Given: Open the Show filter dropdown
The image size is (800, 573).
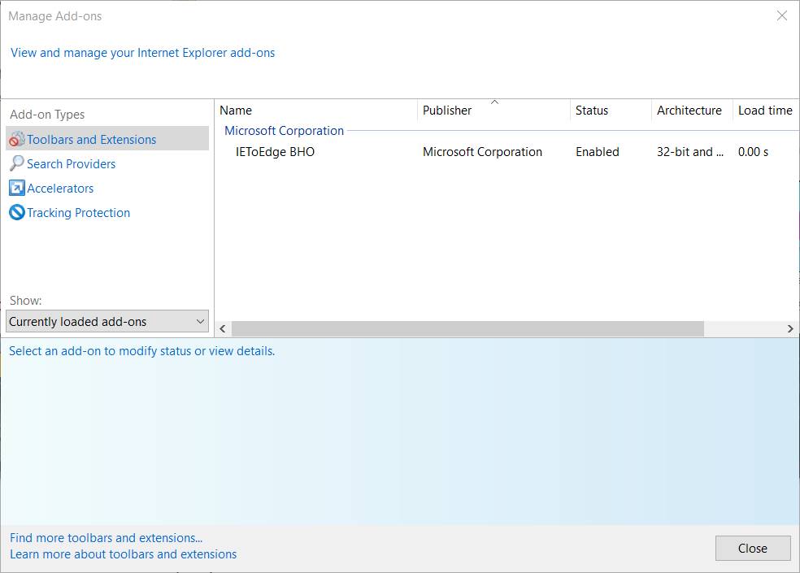Looking at the screenshot, I should click(x=107, y=322).
